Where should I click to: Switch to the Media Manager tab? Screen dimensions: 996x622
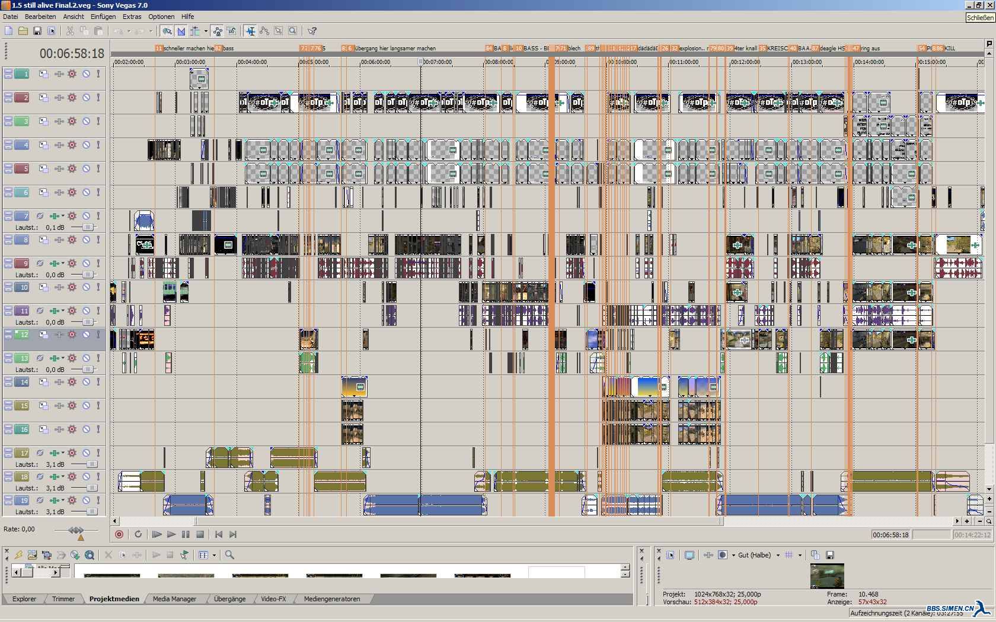click(x=174, y=599)
